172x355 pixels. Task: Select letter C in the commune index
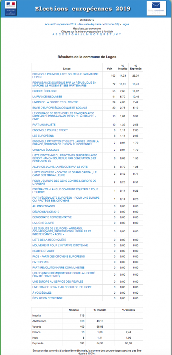pyautogui.click(x=60, y=34)
